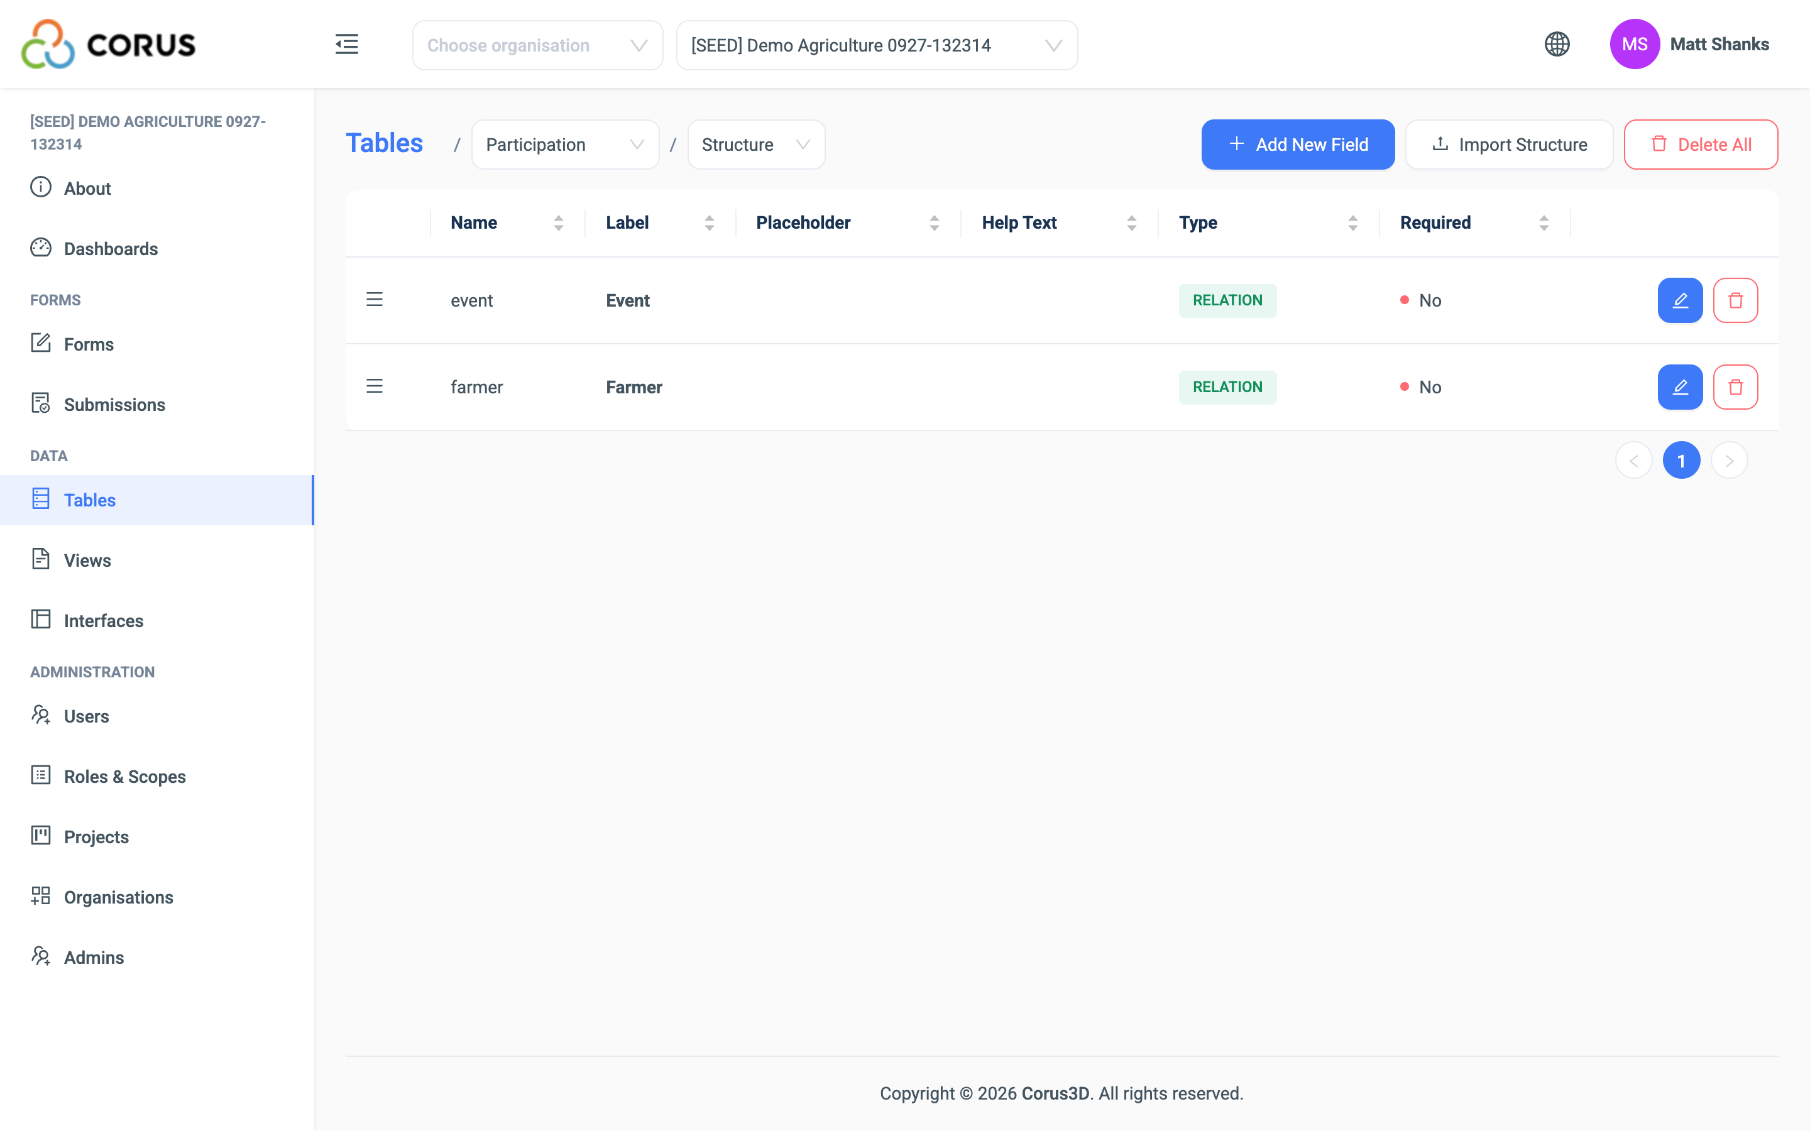Delete the farmer field
The width and height of the screenshot is (1810, 1131).
coord(1735,386)
